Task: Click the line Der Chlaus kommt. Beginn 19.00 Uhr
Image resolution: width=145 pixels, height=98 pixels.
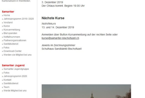Action: (x=63, y=6)
